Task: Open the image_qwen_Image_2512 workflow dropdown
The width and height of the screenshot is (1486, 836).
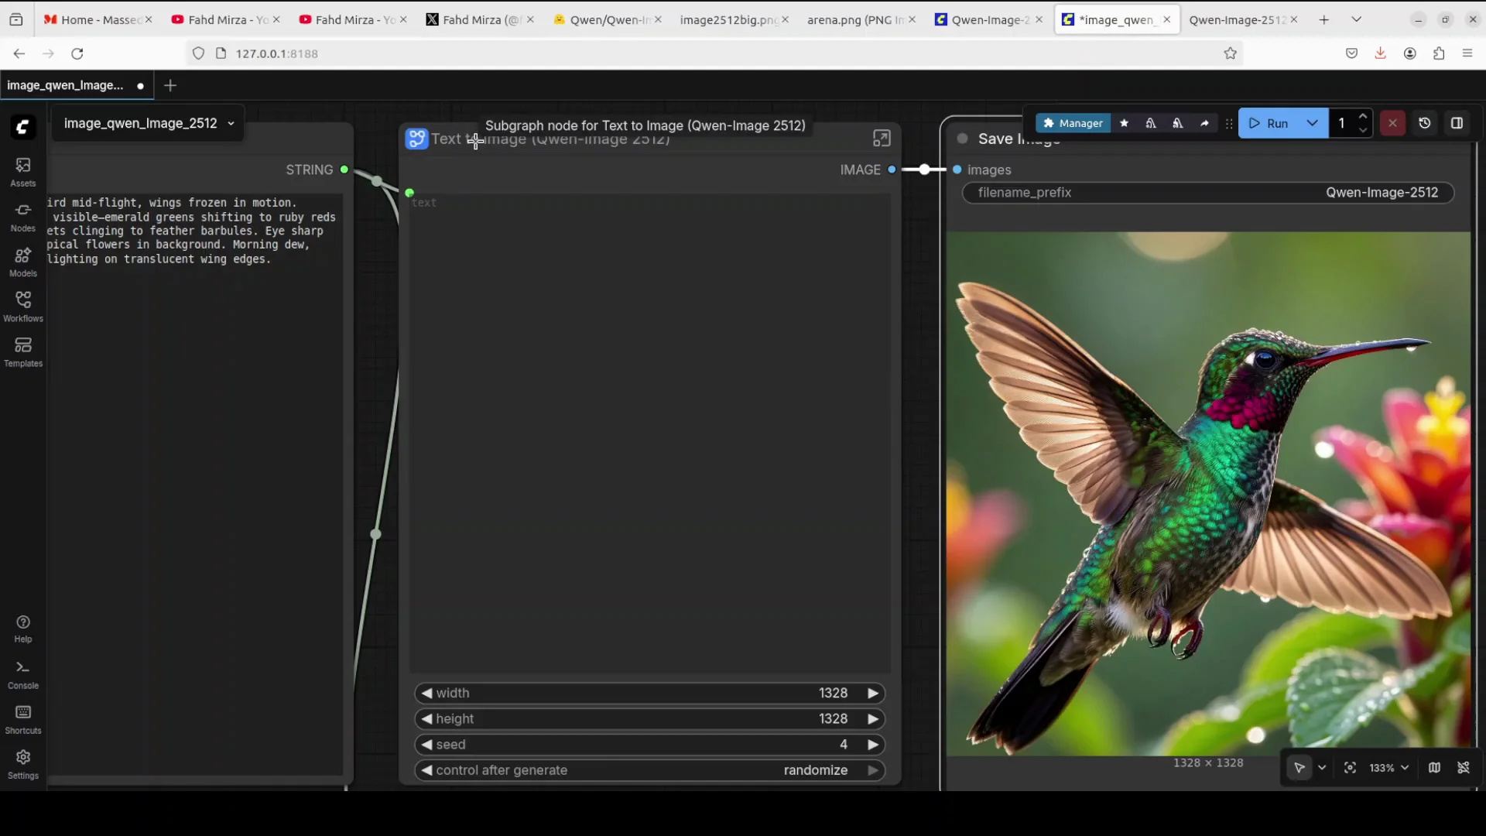Action: (231, 124)
